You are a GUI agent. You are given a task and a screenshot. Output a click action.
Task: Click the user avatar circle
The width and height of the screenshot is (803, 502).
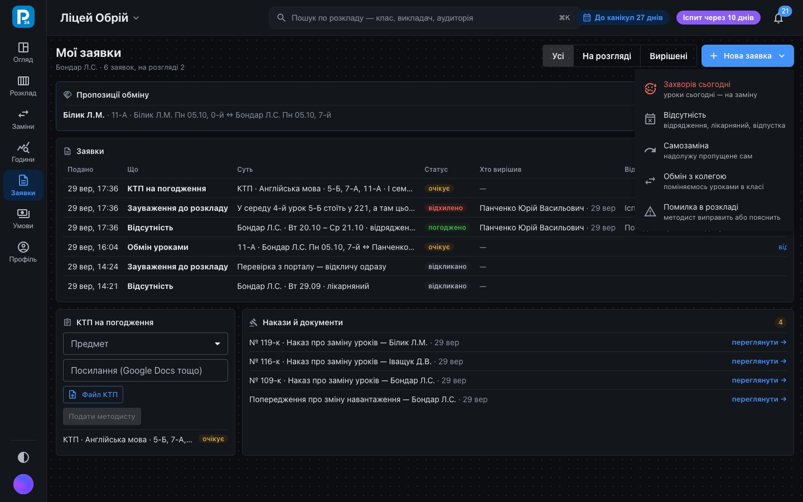point(23,484)
